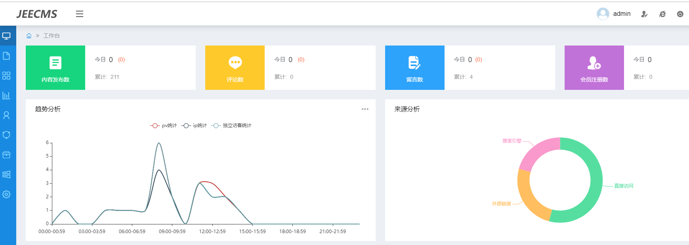Click the user edit profile icon
Image resolution: width=689 pixels, height=245 pixels.
pos(644,14)
